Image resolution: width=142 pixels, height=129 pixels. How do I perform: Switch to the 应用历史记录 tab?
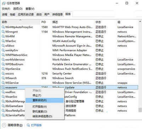(26, 15)
